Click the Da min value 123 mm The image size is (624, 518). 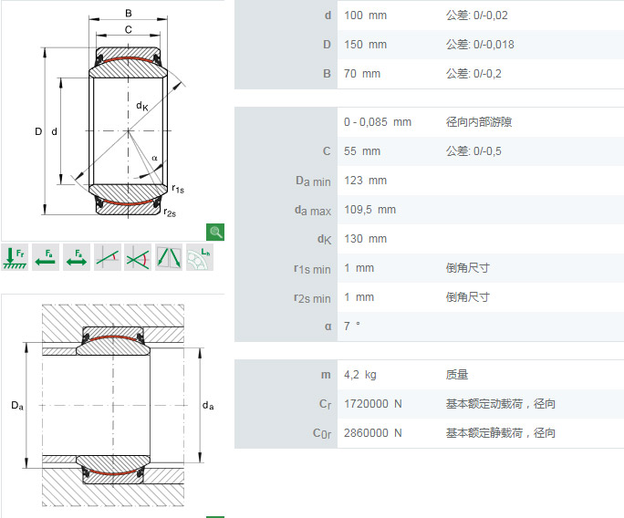(x=365, y=181)
